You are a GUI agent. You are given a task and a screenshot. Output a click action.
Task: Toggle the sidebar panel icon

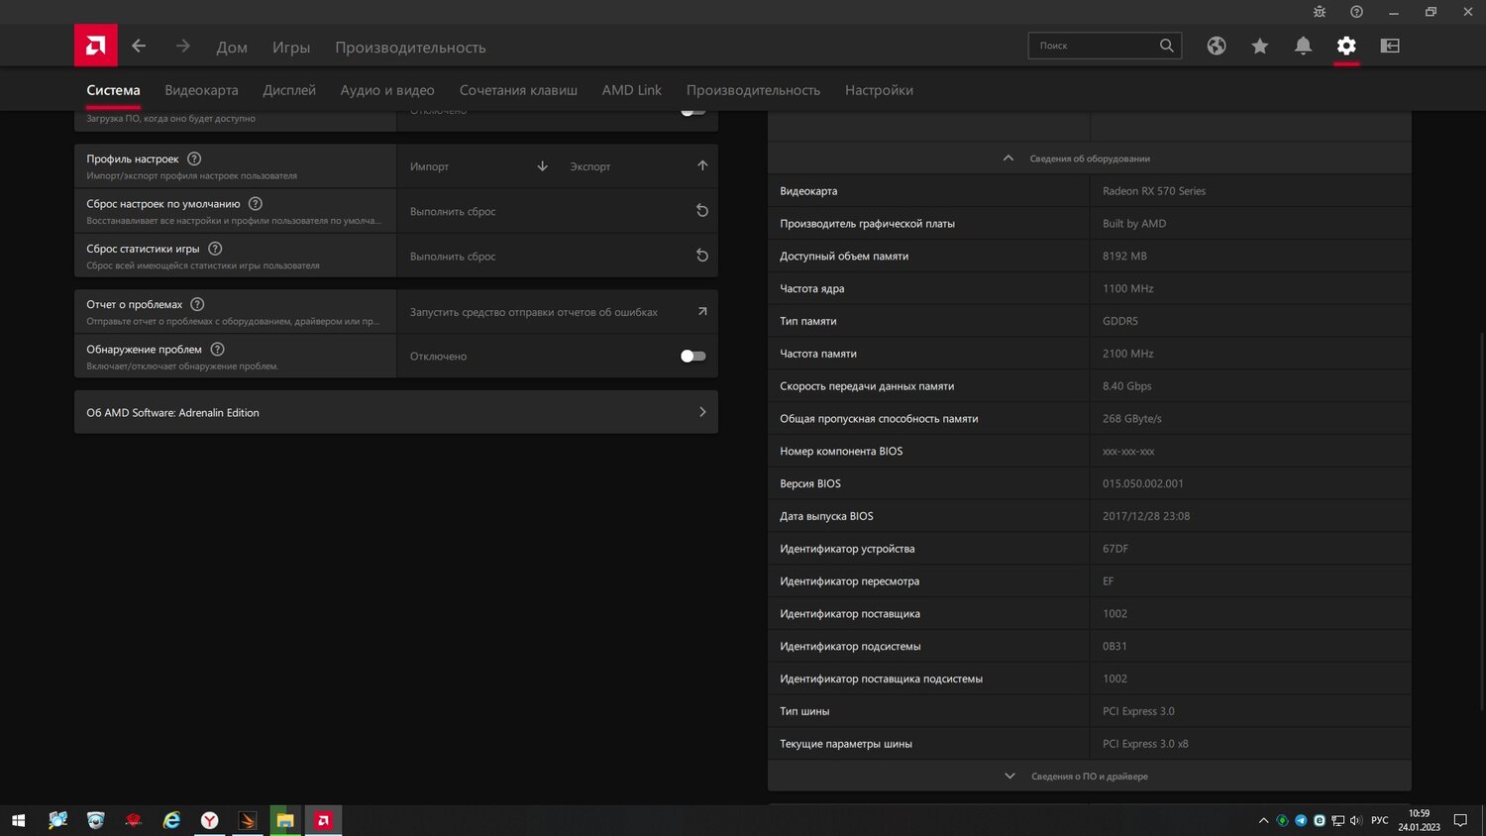tap(1390, 46)
